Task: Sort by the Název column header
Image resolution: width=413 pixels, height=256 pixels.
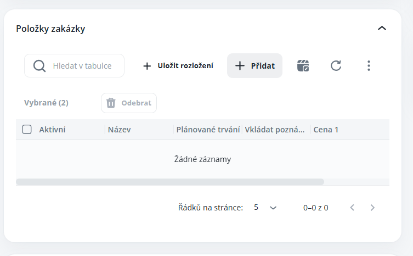Action: pos(120,130)
